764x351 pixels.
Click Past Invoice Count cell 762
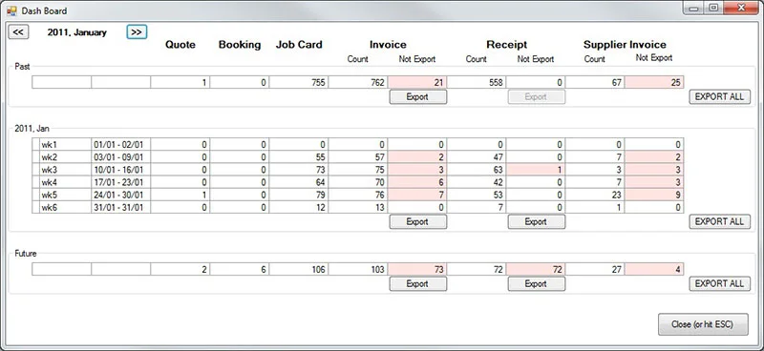(358, 83)
